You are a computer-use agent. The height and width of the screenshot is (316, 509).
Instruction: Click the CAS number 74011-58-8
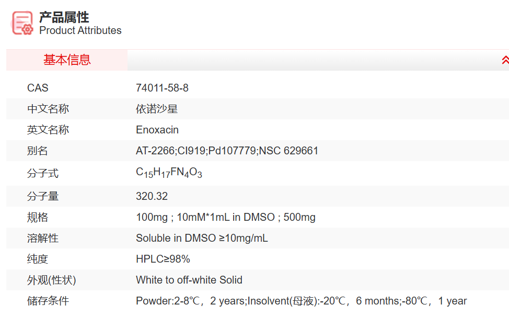click(162, 88)
